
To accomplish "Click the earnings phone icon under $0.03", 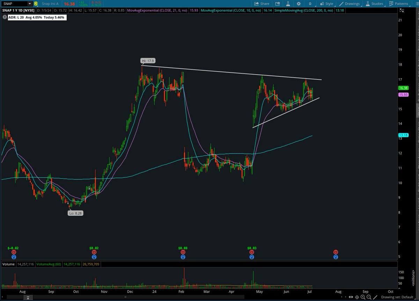I will [x=252, y=252].
